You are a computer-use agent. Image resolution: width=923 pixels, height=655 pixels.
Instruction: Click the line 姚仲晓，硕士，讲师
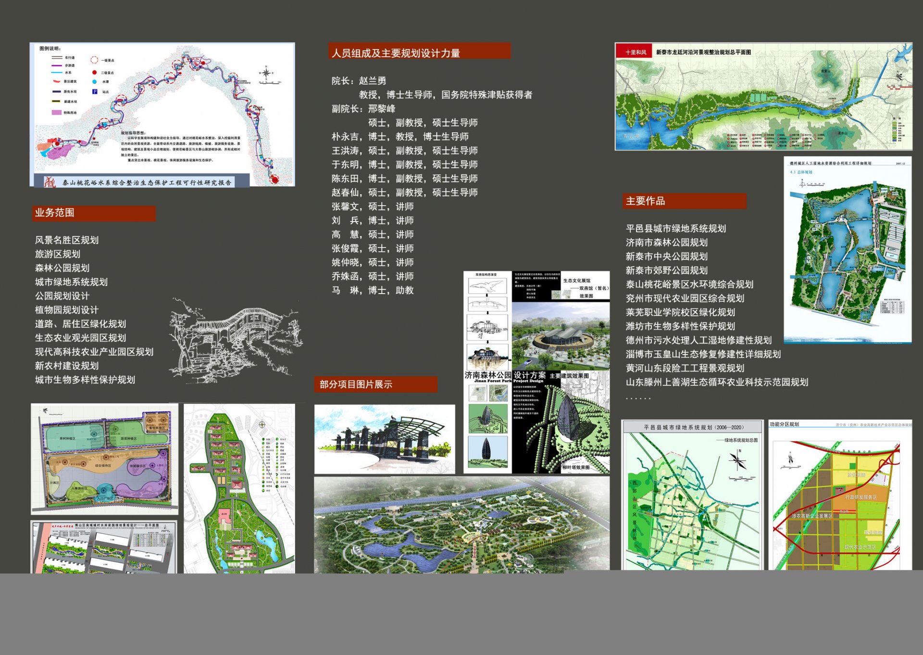pos(373,262)
